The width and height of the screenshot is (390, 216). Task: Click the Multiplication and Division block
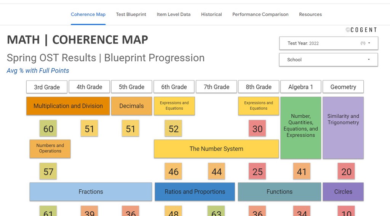(68, 106)
